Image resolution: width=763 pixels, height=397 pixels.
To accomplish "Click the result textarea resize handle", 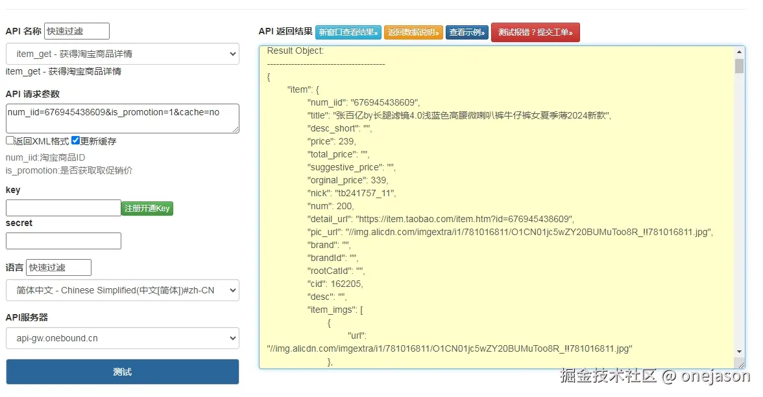I will 741,365.
